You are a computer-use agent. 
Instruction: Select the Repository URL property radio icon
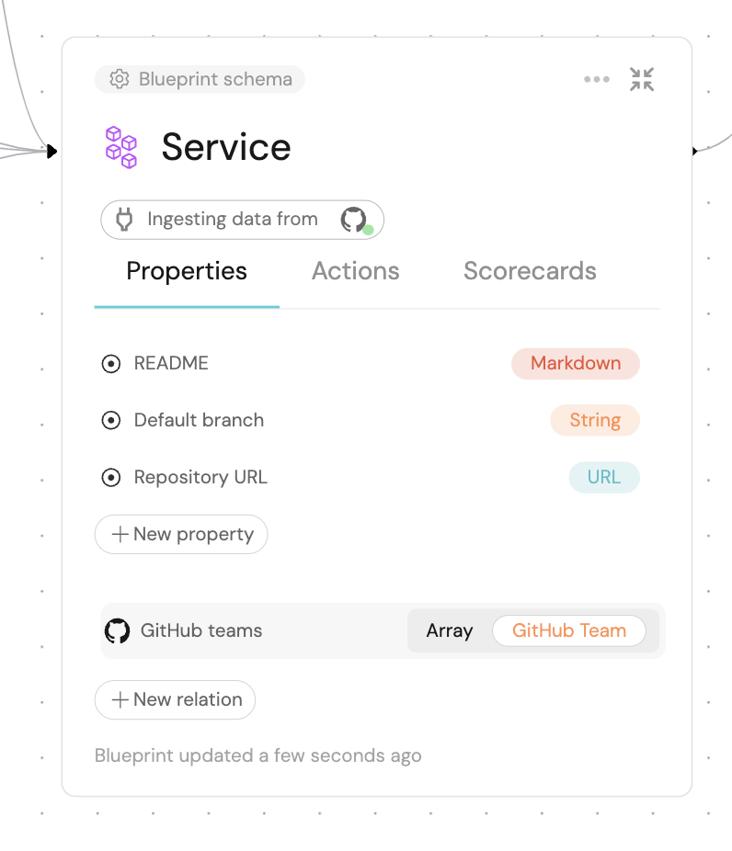[x=111, y=478]
